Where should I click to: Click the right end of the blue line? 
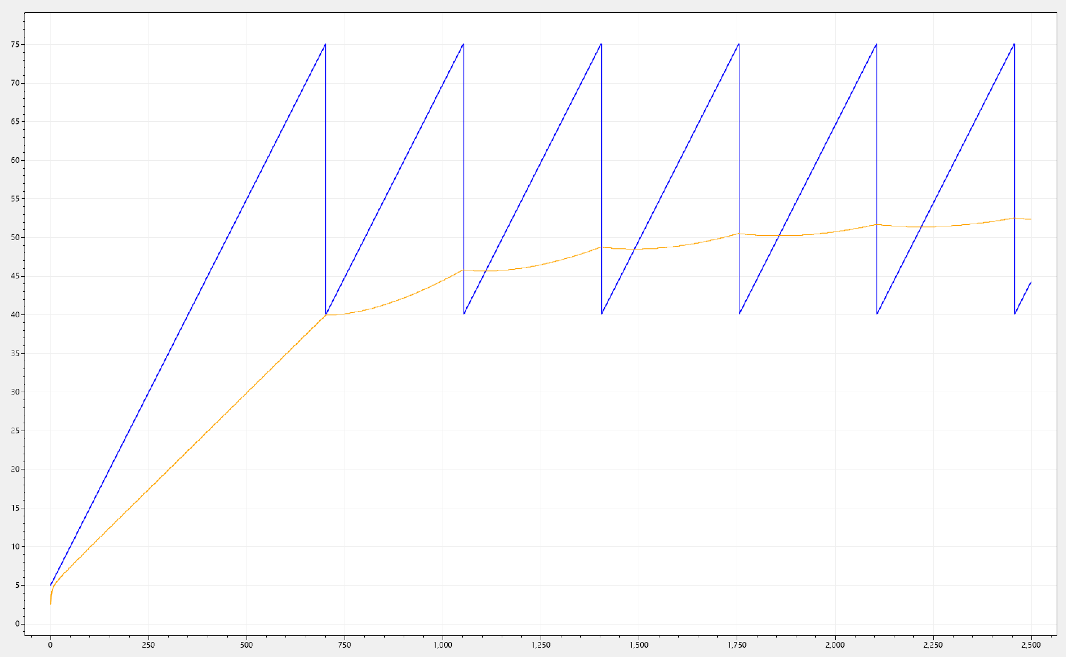(x=1030, y=282)
